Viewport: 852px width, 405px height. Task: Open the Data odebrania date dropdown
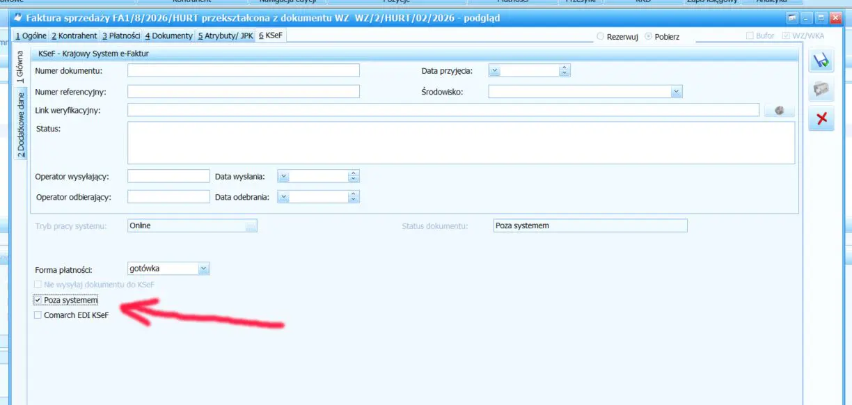[x=283, y=197]
